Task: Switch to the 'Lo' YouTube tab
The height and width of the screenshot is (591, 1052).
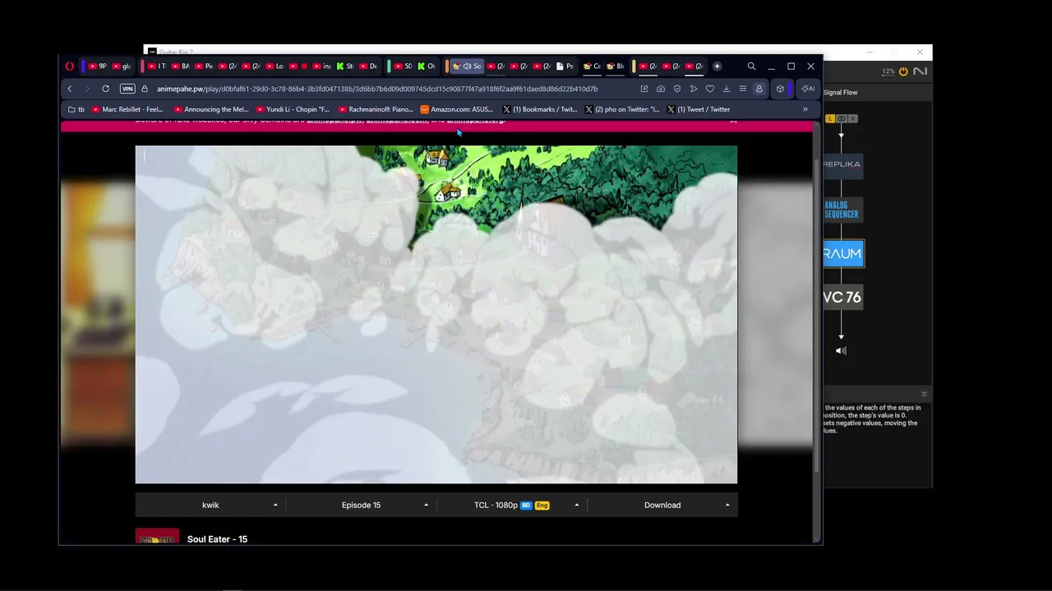Action: coord(275,66)
